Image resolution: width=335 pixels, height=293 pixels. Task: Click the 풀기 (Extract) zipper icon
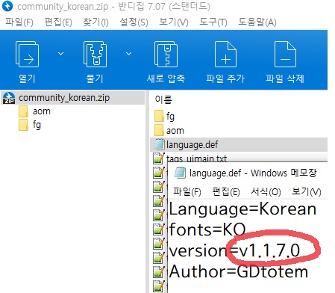pyautogui.click(x=95, y=55)
